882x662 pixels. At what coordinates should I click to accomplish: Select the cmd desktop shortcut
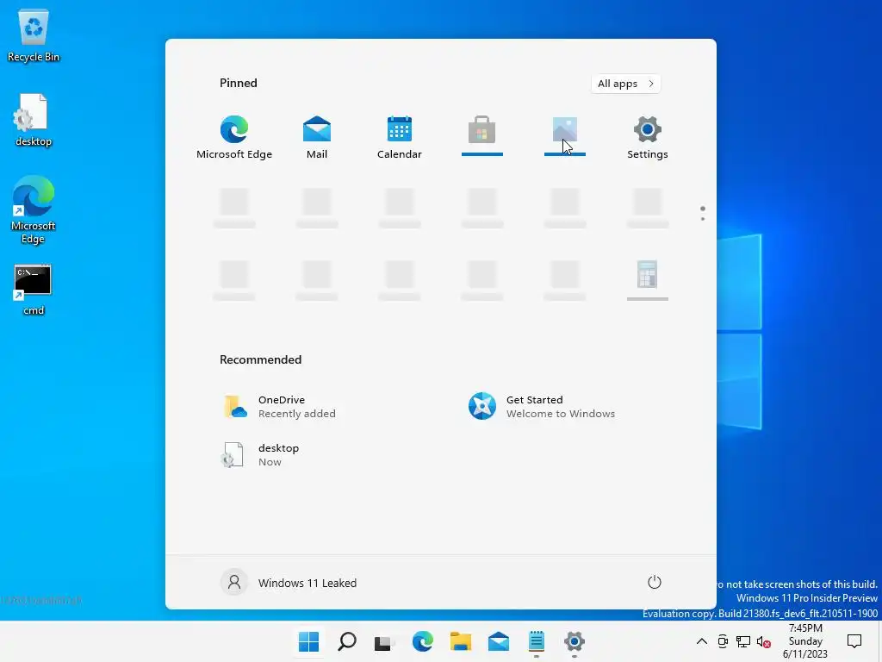point(34,290)
